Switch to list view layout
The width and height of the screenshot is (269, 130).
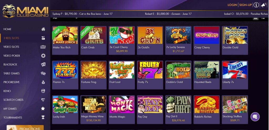[263, 18]
